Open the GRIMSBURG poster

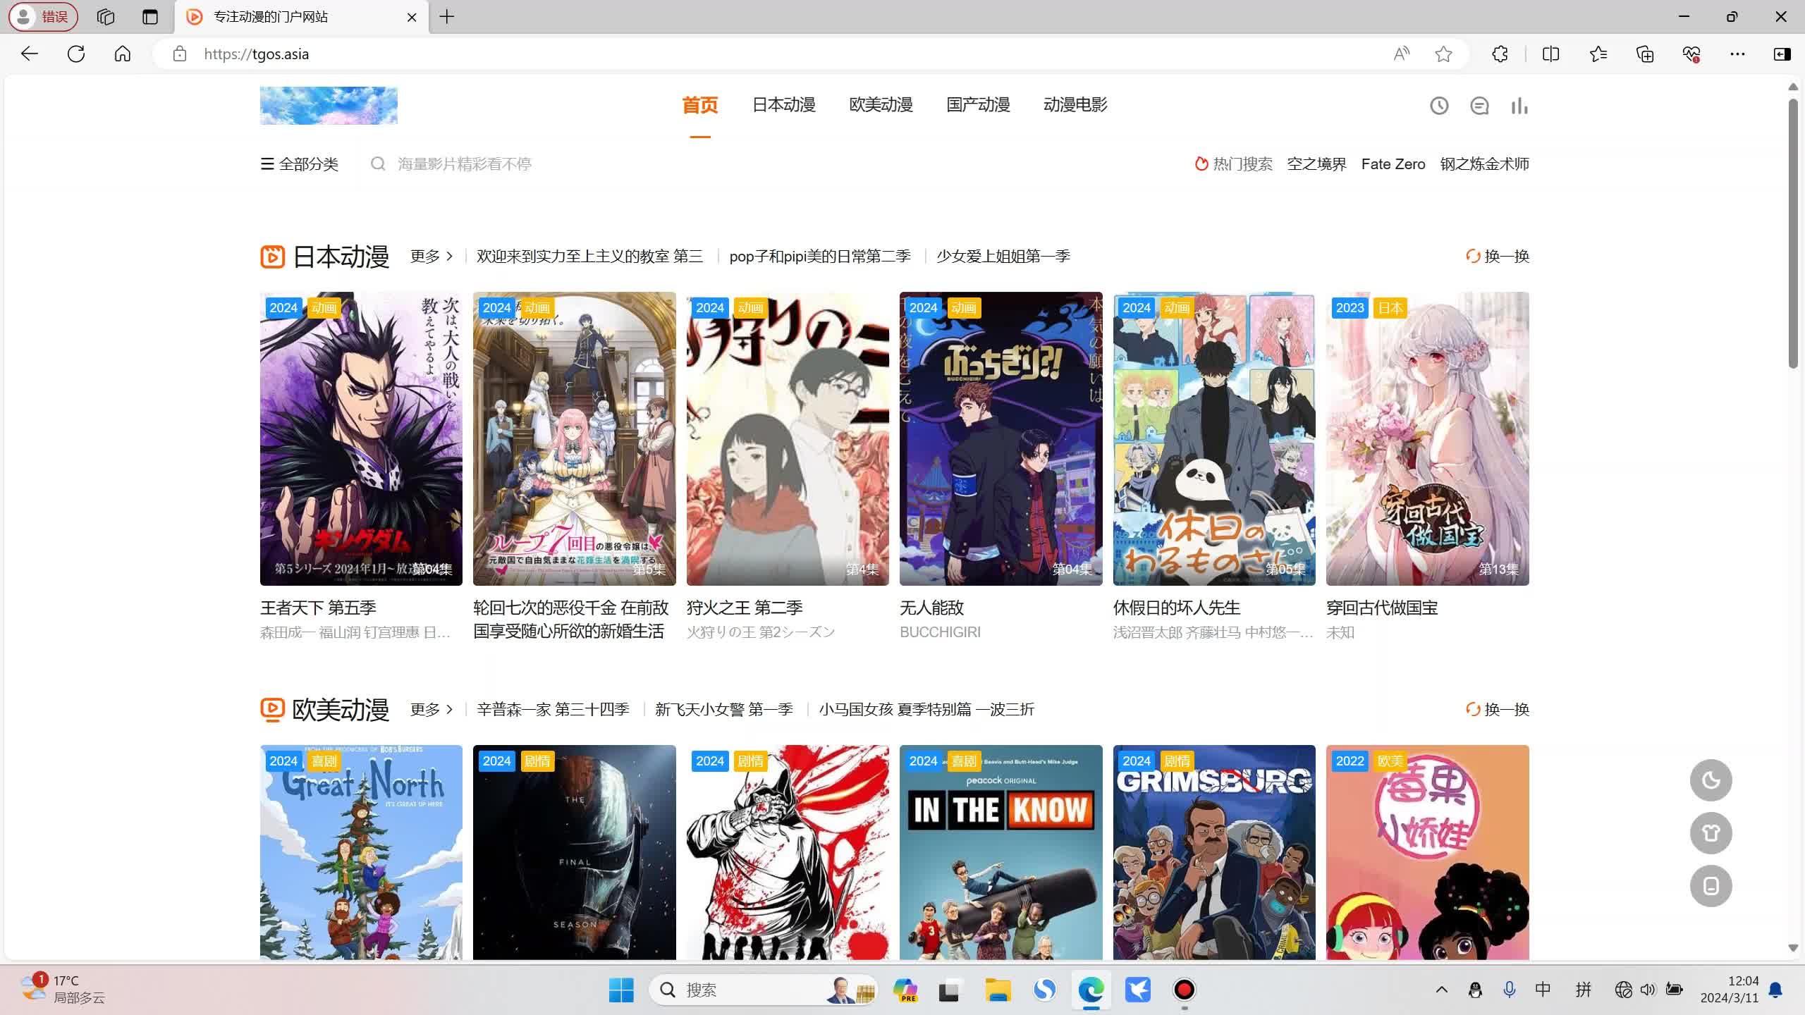point(1214,852)
